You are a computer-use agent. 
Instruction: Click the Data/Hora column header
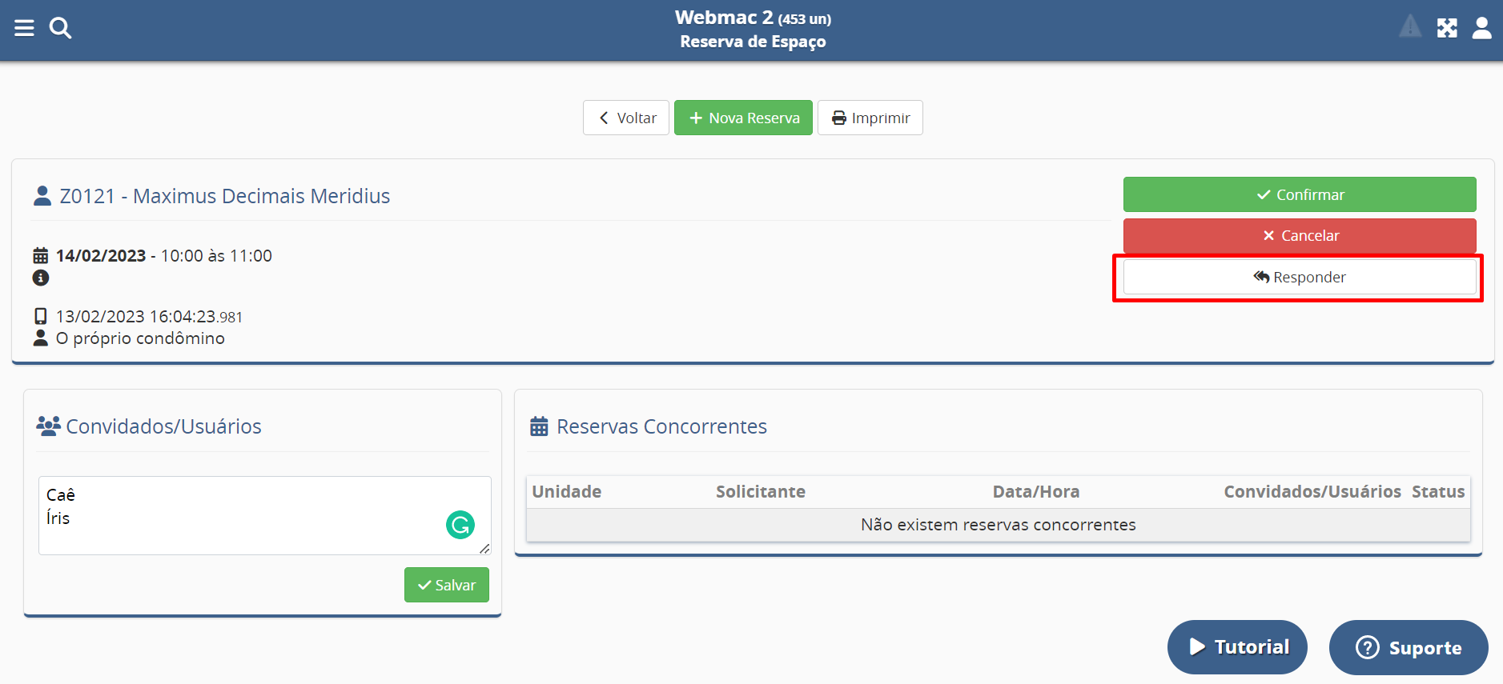click(1035, 492)
